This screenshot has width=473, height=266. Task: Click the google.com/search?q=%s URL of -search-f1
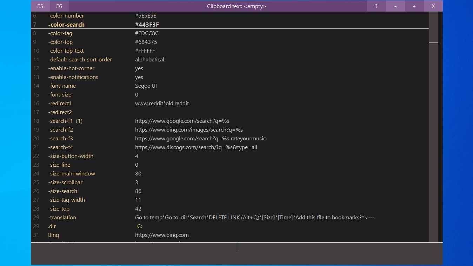pos(182,121)
